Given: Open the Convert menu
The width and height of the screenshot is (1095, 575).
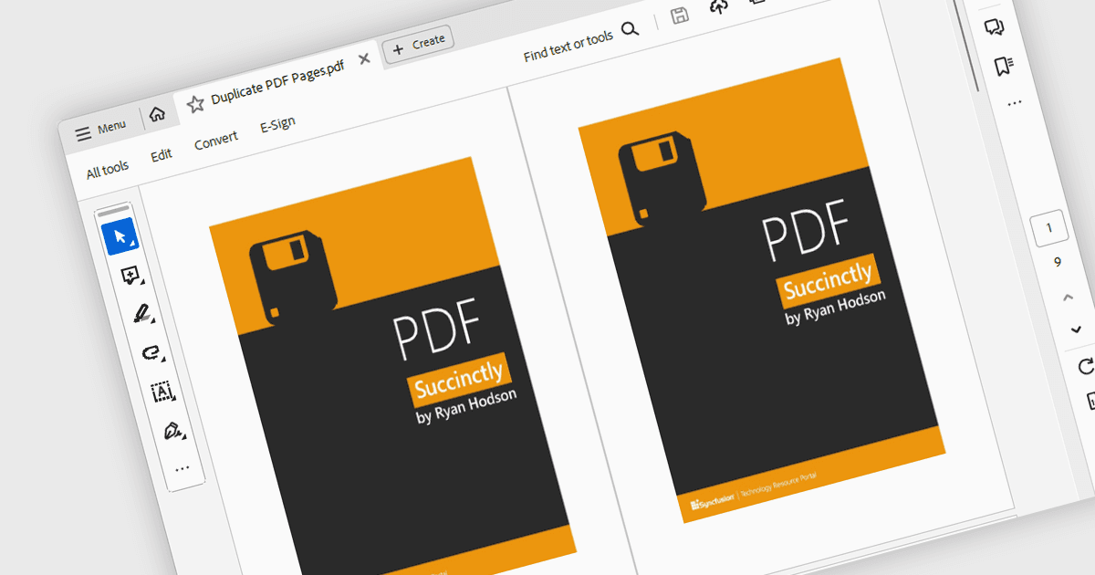Looking at the screenshot, I should coord(216,141).
